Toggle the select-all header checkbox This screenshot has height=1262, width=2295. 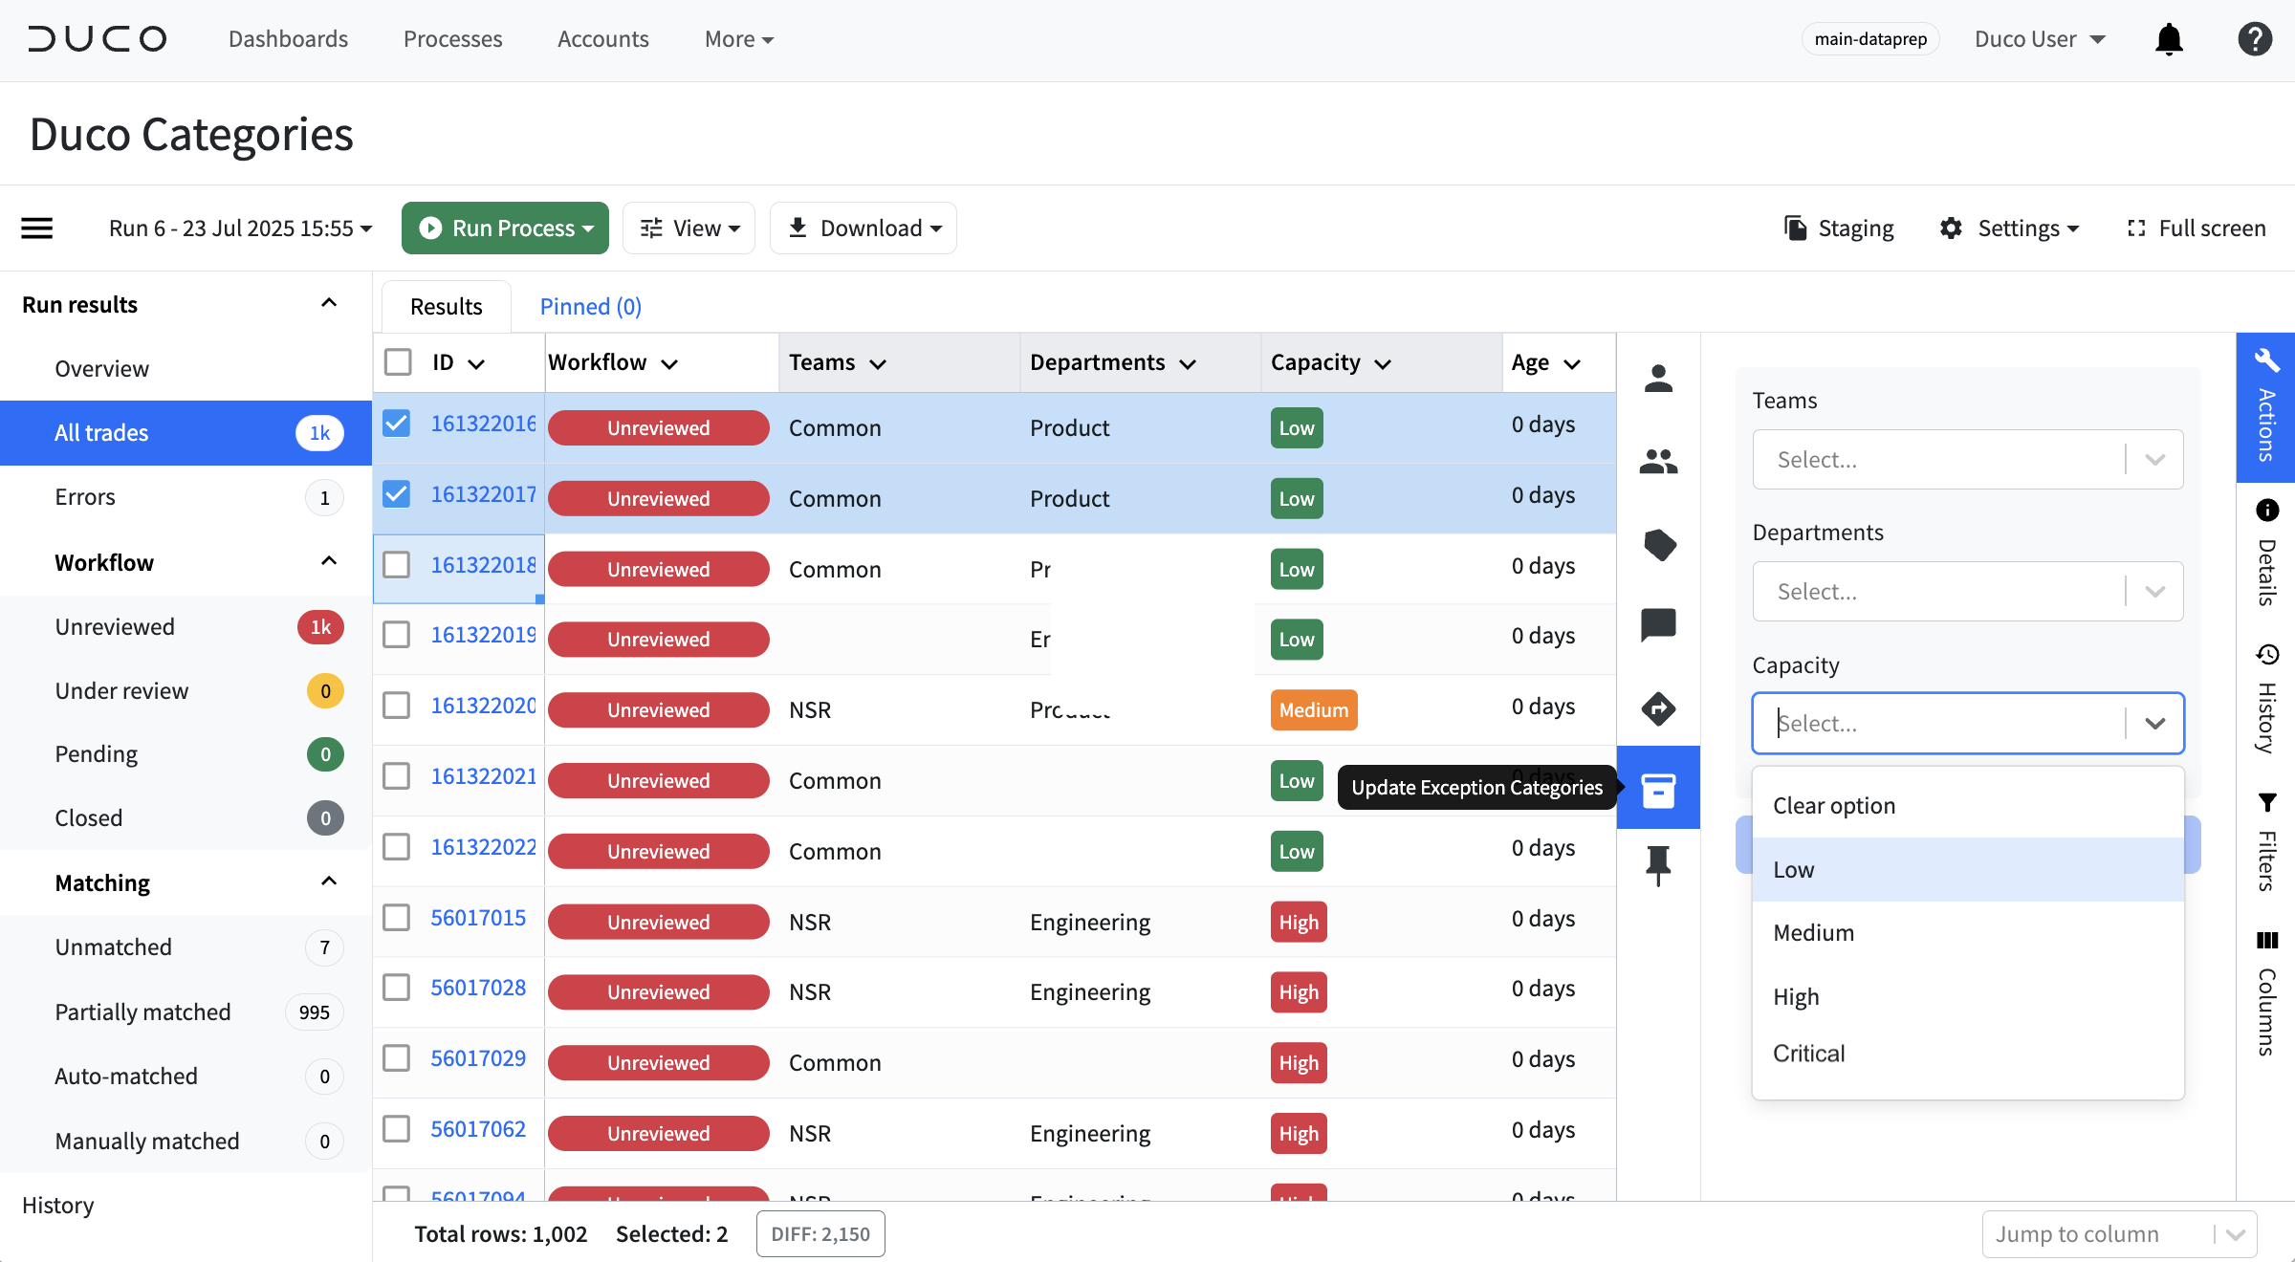click(398, 362)
